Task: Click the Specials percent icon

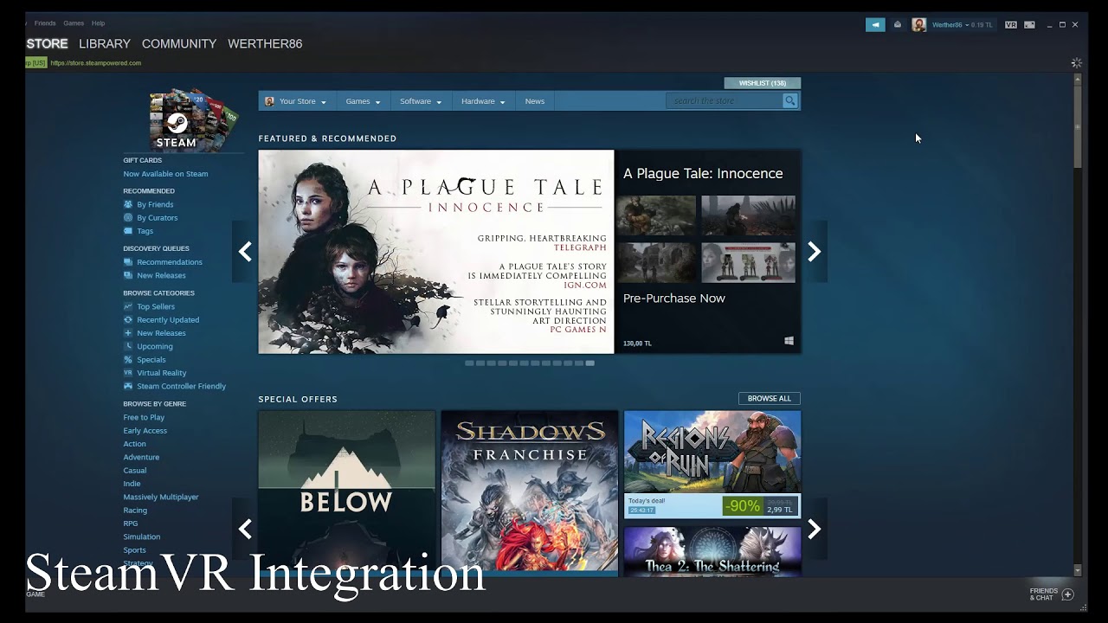Action: tap(128, 360)
